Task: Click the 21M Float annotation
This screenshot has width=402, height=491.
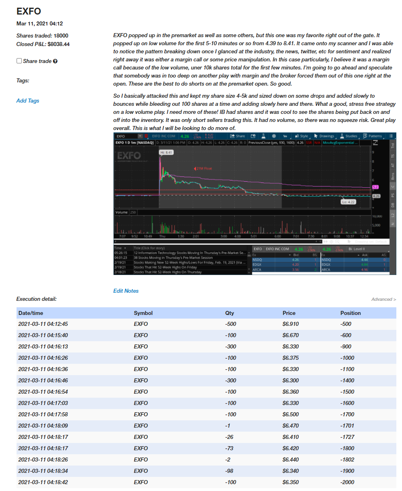Action: coord(203,168)
